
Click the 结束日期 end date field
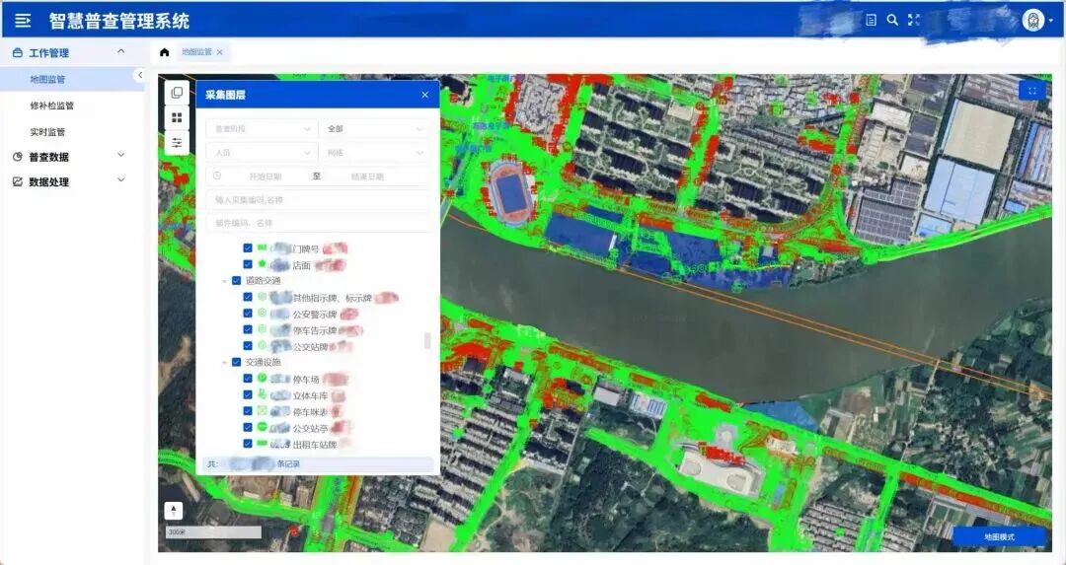pos(367,177)
